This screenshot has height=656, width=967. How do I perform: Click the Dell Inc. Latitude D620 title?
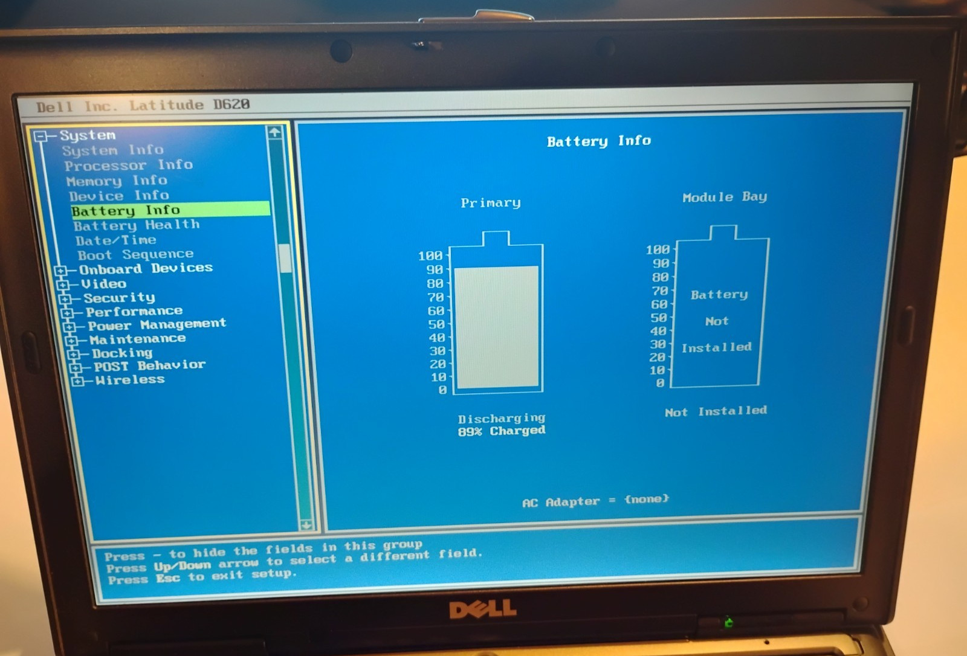pos(143,106)
